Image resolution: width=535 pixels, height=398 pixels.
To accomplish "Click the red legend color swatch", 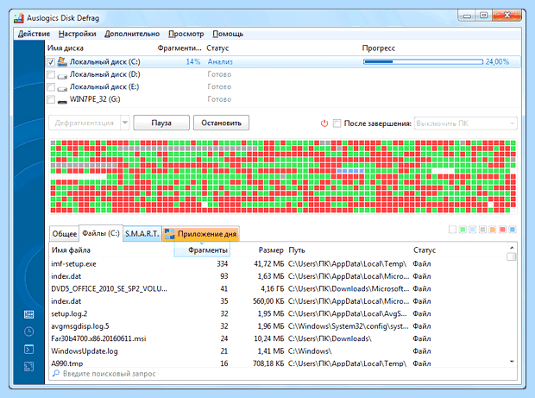I will point(502,230).
